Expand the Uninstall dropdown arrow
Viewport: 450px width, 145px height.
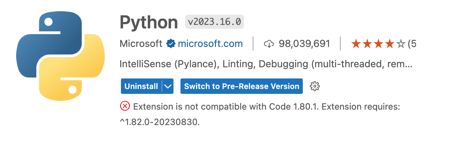[x=168, y=86]
